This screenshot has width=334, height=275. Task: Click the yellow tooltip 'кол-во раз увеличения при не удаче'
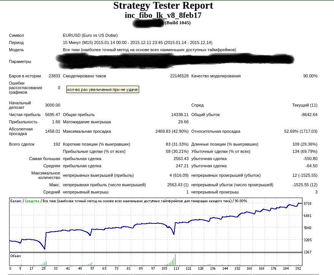[103, 90]
